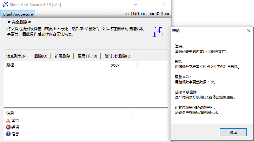Click 清空列表(R) to clear the list
This screenshot has width=254, height=142.
pyautogui.click(x=17, y=56)
